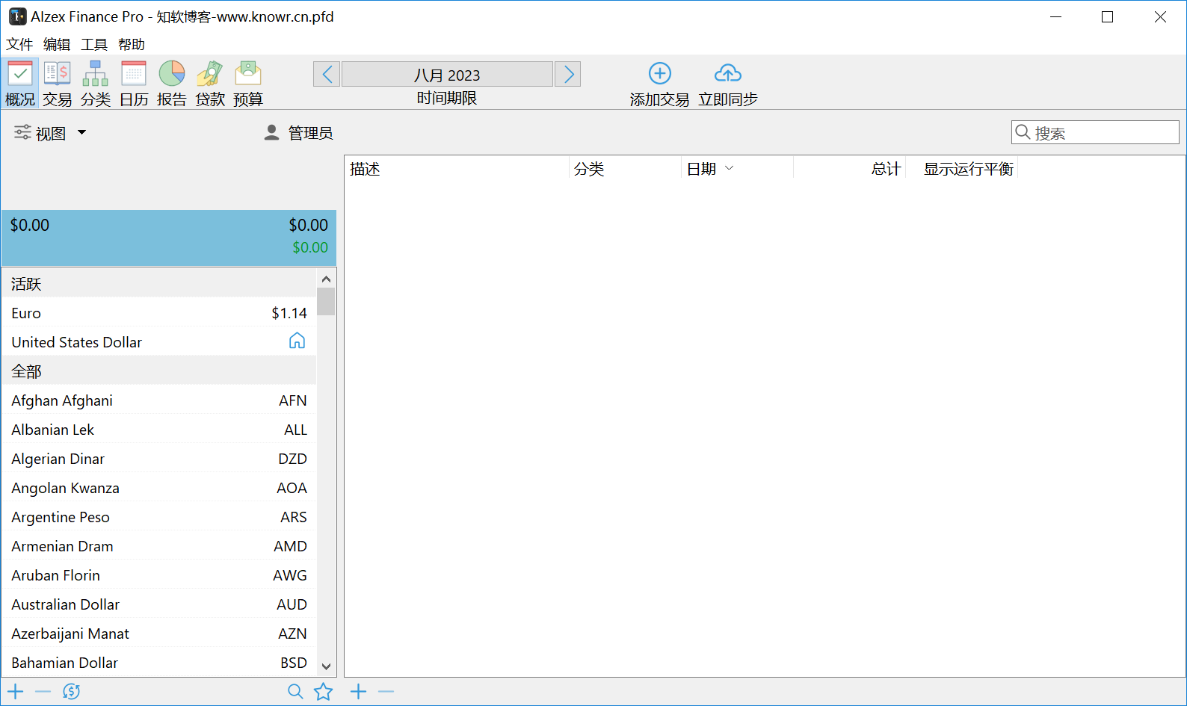
Task: Update currency exchange rates icon
Action: [x=71, y=692]
